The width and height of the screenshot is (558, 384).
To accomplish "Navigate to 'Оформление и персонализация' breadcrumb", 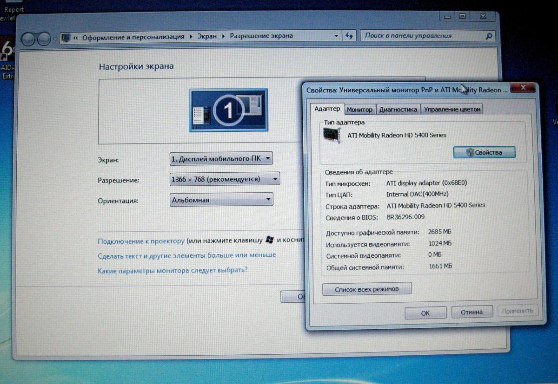I will coord(133,36).
